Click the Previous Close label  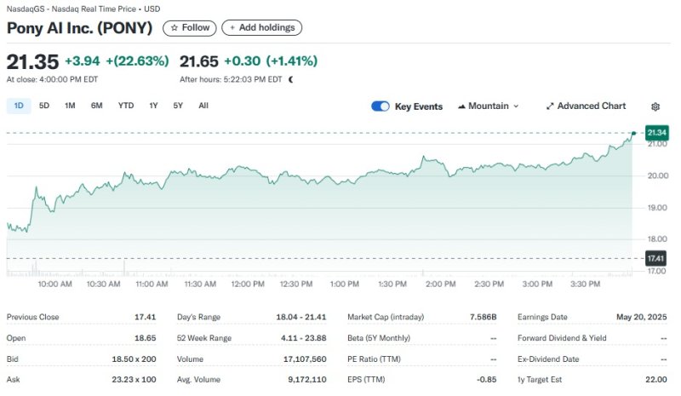(x=32, y=317)
